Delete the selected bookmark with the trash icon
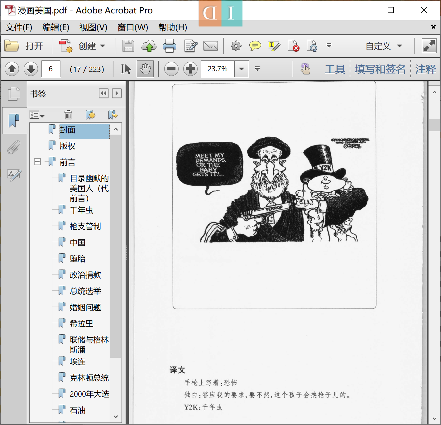This screenshot has height=425, width=441. pyautogui.click(x=68, y=115)
